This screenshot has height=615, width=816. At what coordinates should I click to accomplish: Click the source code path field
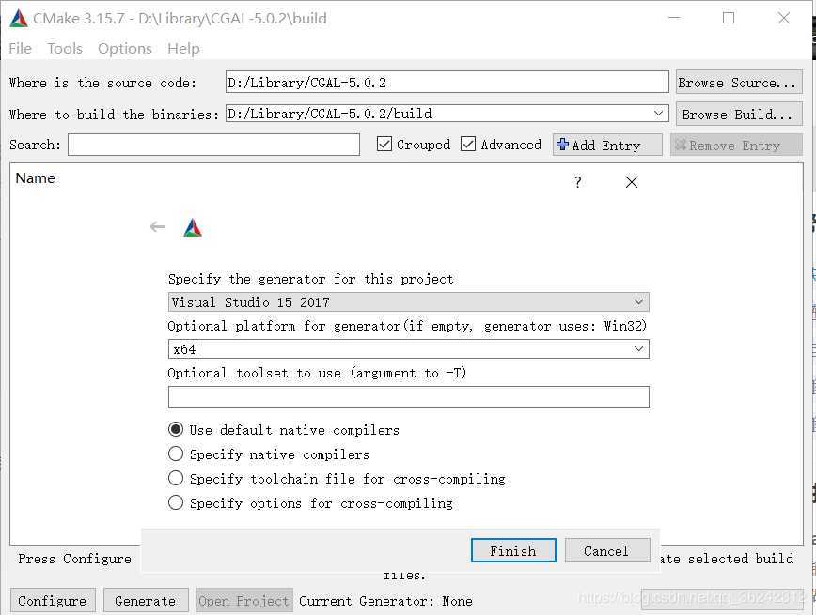point(447,82)
